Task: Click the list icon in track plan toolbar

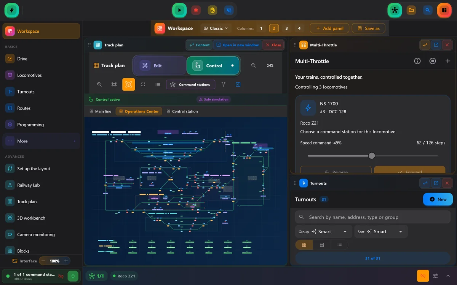Action: tap(158, 84)
